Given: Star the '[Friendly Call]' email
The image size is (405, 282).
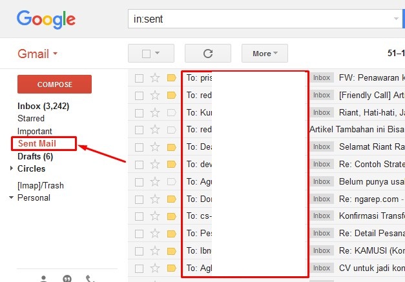Looking at the screenshot, I should (x=155, y=96).
